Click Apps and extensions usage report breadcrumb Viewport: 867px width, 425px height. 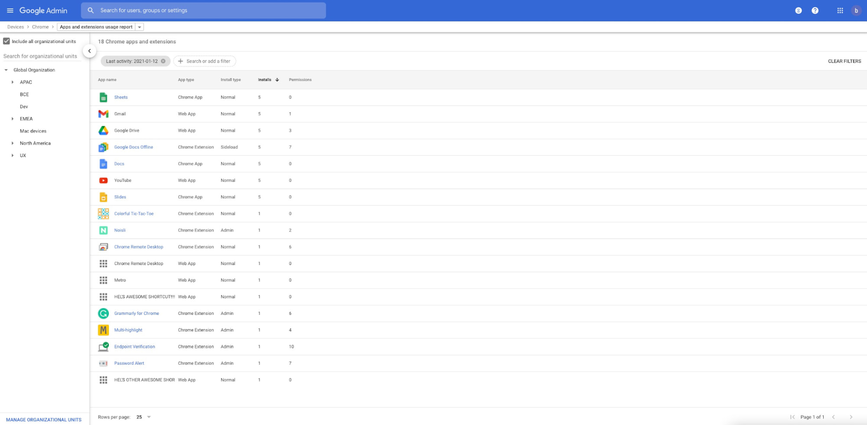pyautogui.click(x=96, y=27)
